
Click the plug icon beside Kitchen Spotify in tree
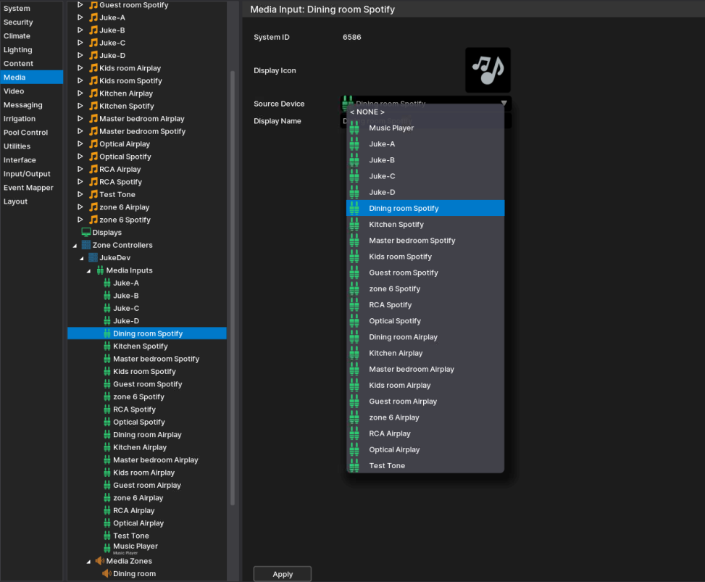[107, 346]
